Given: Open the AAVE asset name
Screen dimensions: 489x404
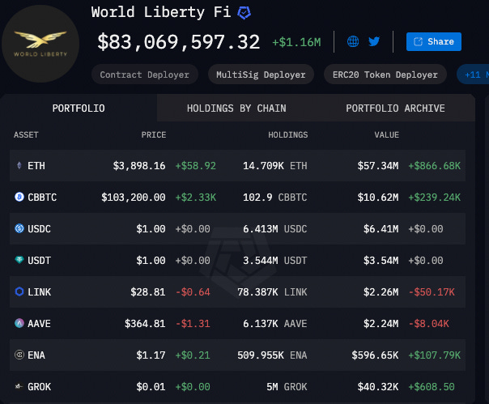Looking at the screenshot, I should click(x=39, y=324).
